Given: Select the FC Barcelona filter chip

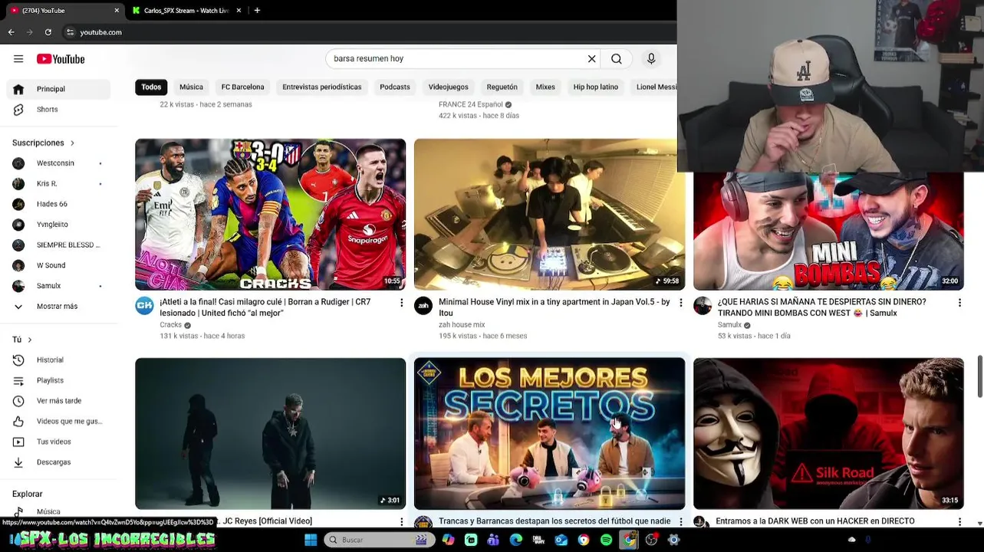Looking at the screenshot, I should click(242, 87).
